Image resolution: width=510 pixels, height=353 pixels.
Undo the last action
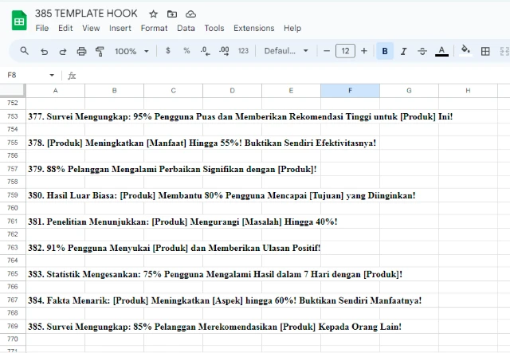click(44, 51)
